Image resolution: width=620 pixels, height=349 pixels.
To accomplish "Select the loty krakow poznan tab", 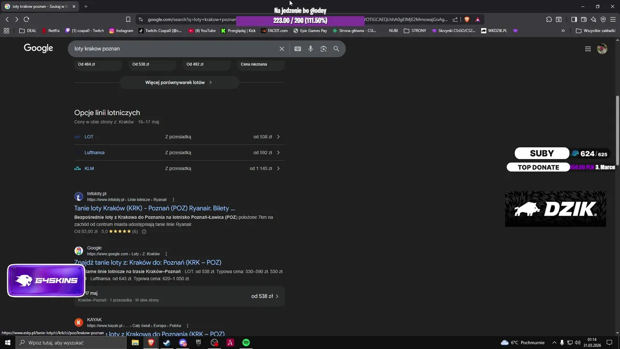I will (x=40, y=6).
